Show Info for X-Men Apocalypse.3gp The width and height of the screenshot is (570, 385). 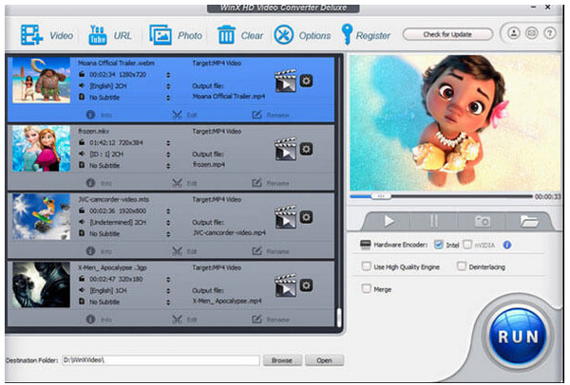point(99,320)
